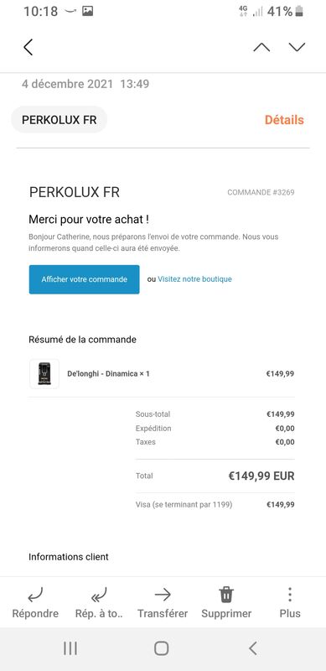Go to next email with down chevron

coord(297,47)
